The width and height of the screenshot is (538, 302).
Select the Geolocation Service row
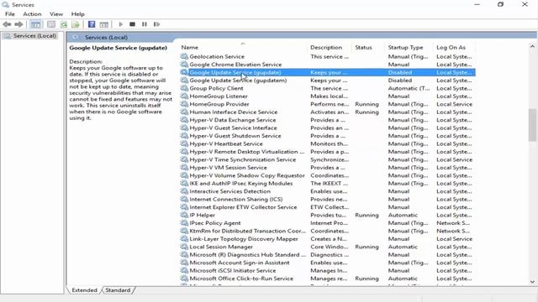327,56
